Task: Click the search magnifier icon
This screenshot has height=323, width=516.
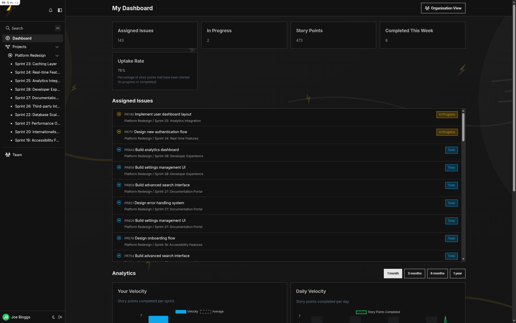Action: coord(7,28)
